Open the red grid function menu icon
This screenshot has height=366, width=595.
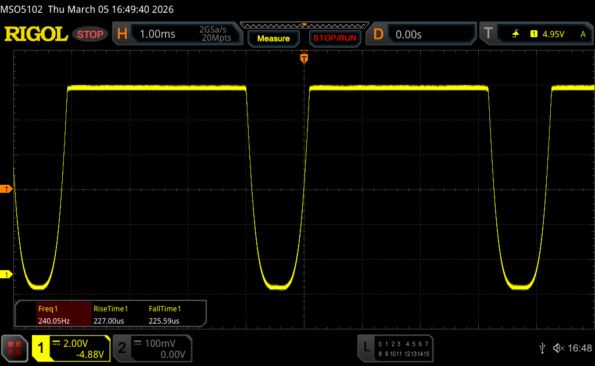tap(15, 348)
